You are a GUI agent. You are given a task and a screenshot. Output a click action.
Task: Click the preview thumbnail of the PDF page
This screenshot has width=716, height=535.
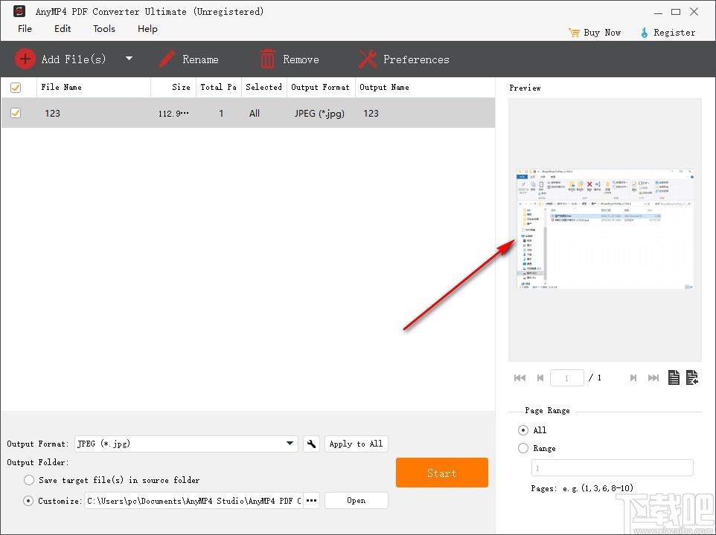point(605,229)
